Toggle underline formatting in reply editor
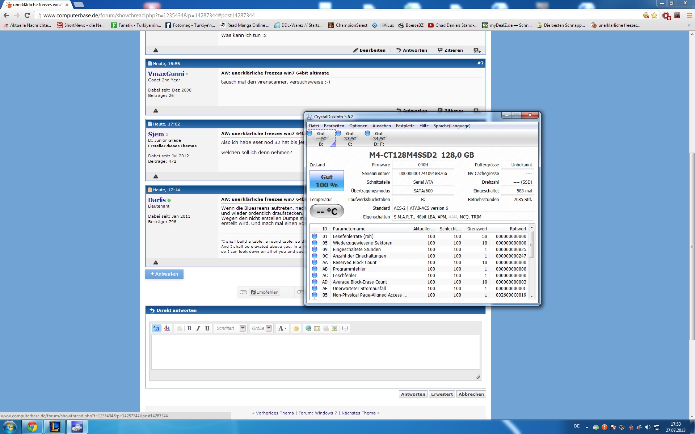The width and height of the screenshot is (695, 434). [x=207, y=328]
